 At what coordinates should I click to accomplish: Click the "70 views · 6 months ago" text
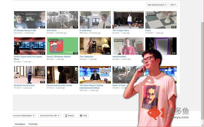[57, 33]
